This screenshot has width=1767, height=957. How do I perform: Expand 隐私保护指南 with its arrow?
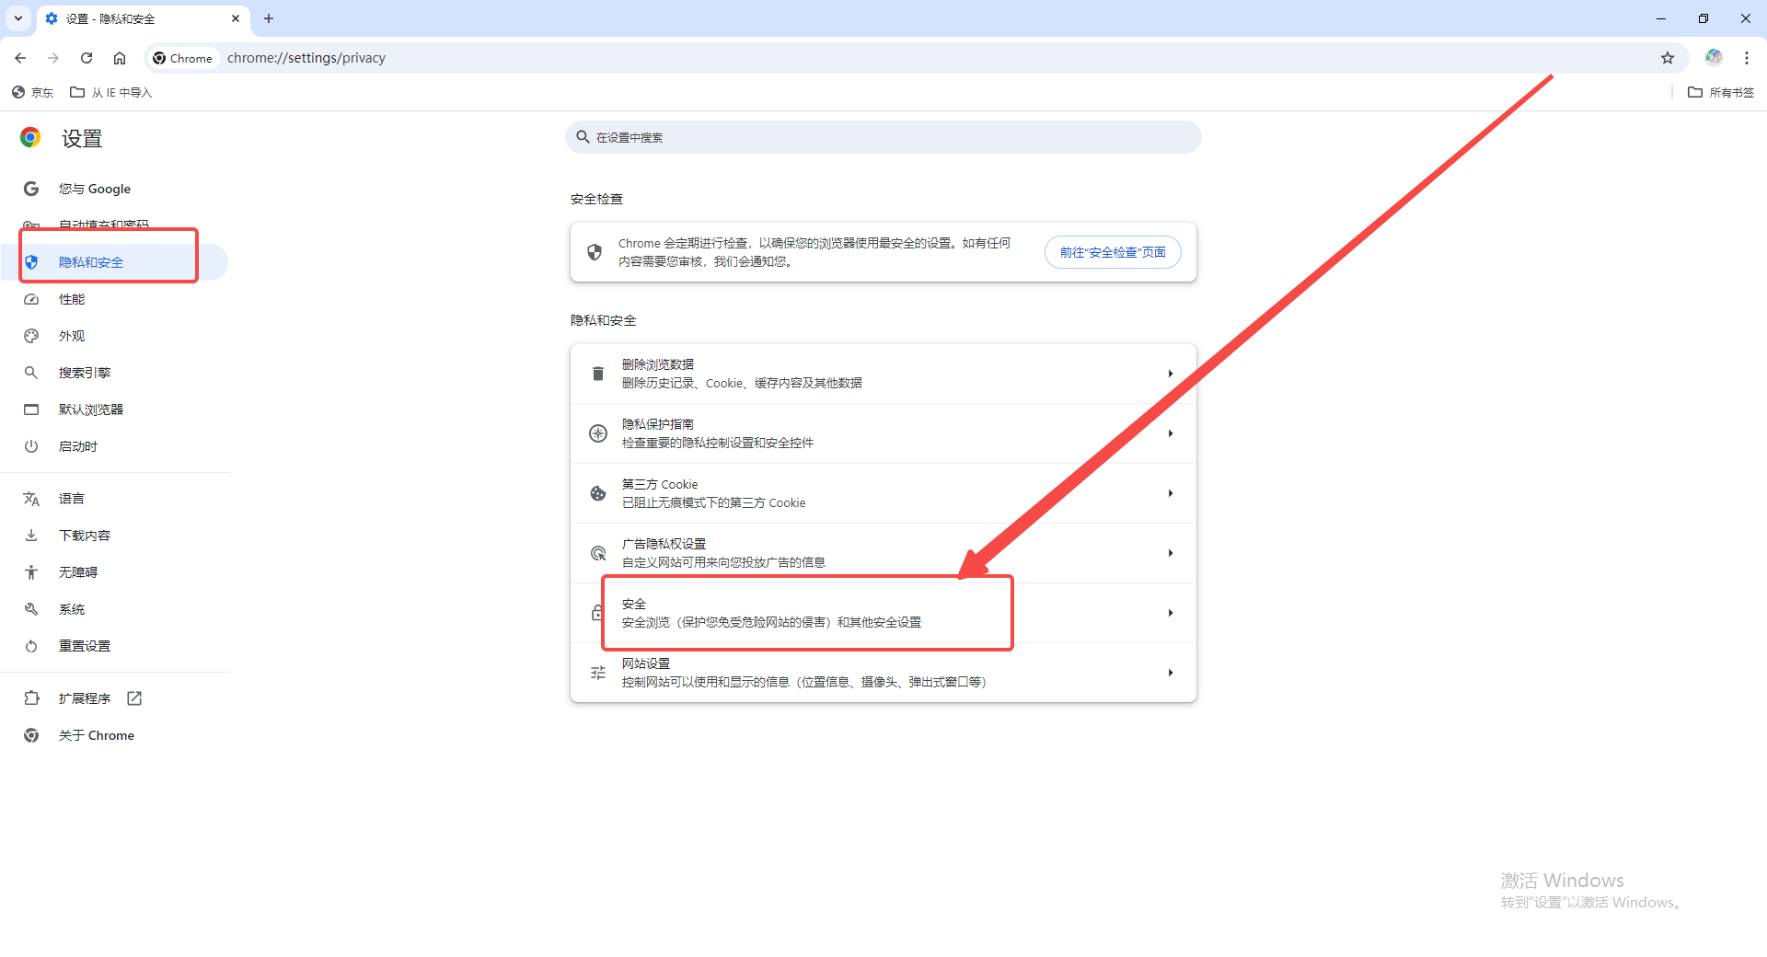(x=1171, y=433)
